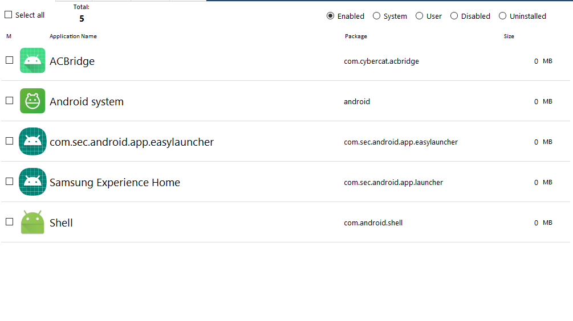
Task: Click the Android system app icon
Action: click(x=32, y=101)
